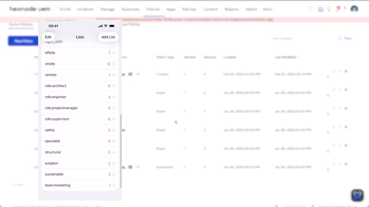Tap Add List on the phone overlay

[x=108, y=37]
